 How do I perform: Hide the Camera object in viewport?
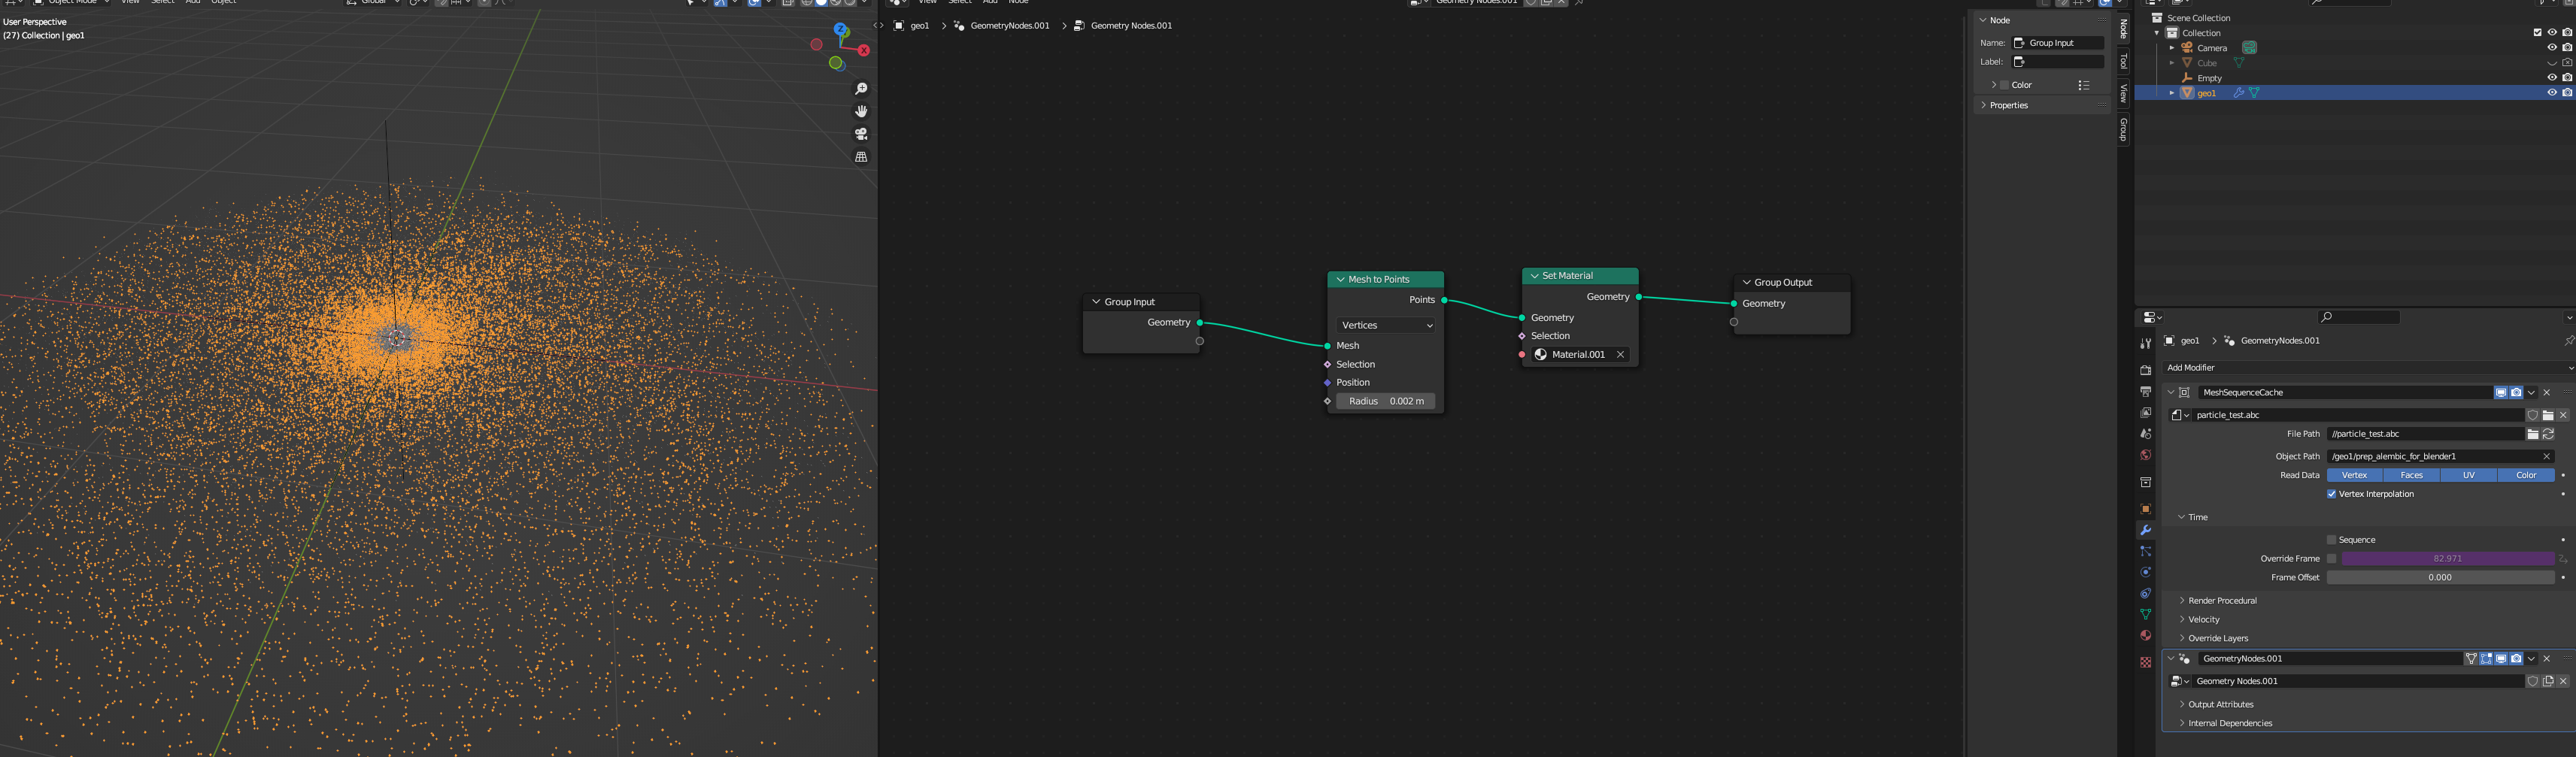2551,48
